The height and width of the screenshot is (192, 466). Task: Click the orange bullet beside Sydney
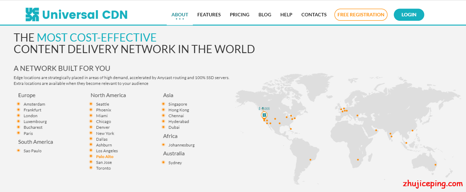coord(164,162)
